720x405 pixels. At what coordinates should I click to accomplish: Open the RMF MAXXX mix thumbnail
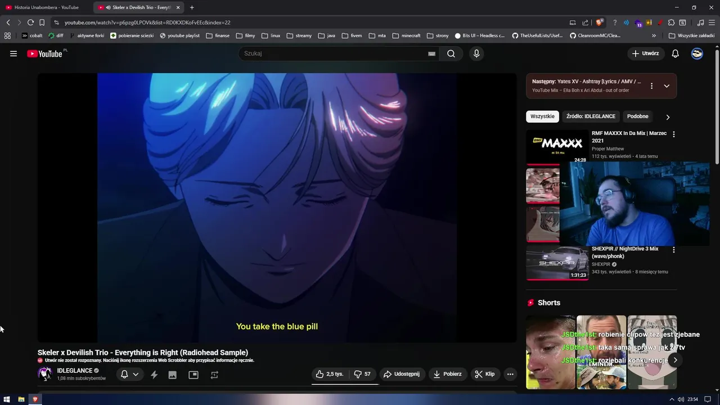click(x=557, y=147)
